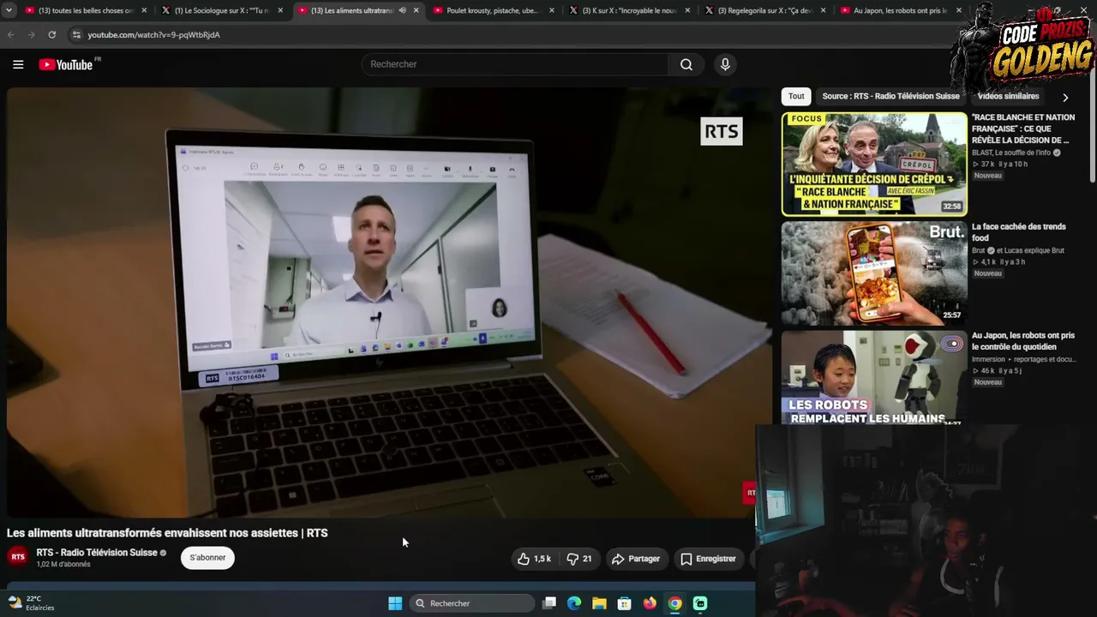Open the weather widget showing 22°C
Viewport: 1097px width, 617px height.
[31, 603]
